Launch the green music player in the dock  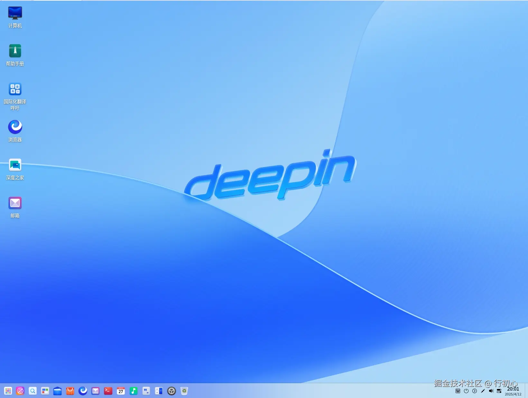[134, 391]
